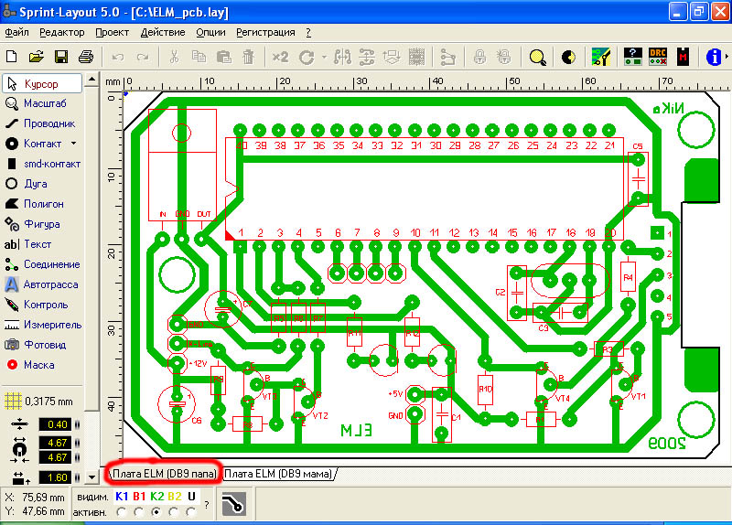732x525 pixels.
Task: Switch to Плата ELM (DB9 мама) tab
Action: pos(278,474)
